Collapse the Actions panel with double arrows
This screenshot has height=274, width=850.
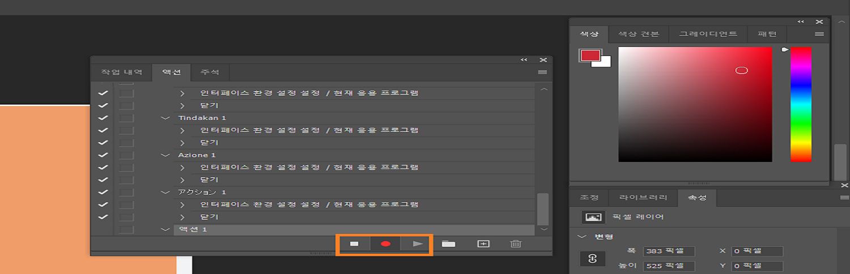point(524,60)
